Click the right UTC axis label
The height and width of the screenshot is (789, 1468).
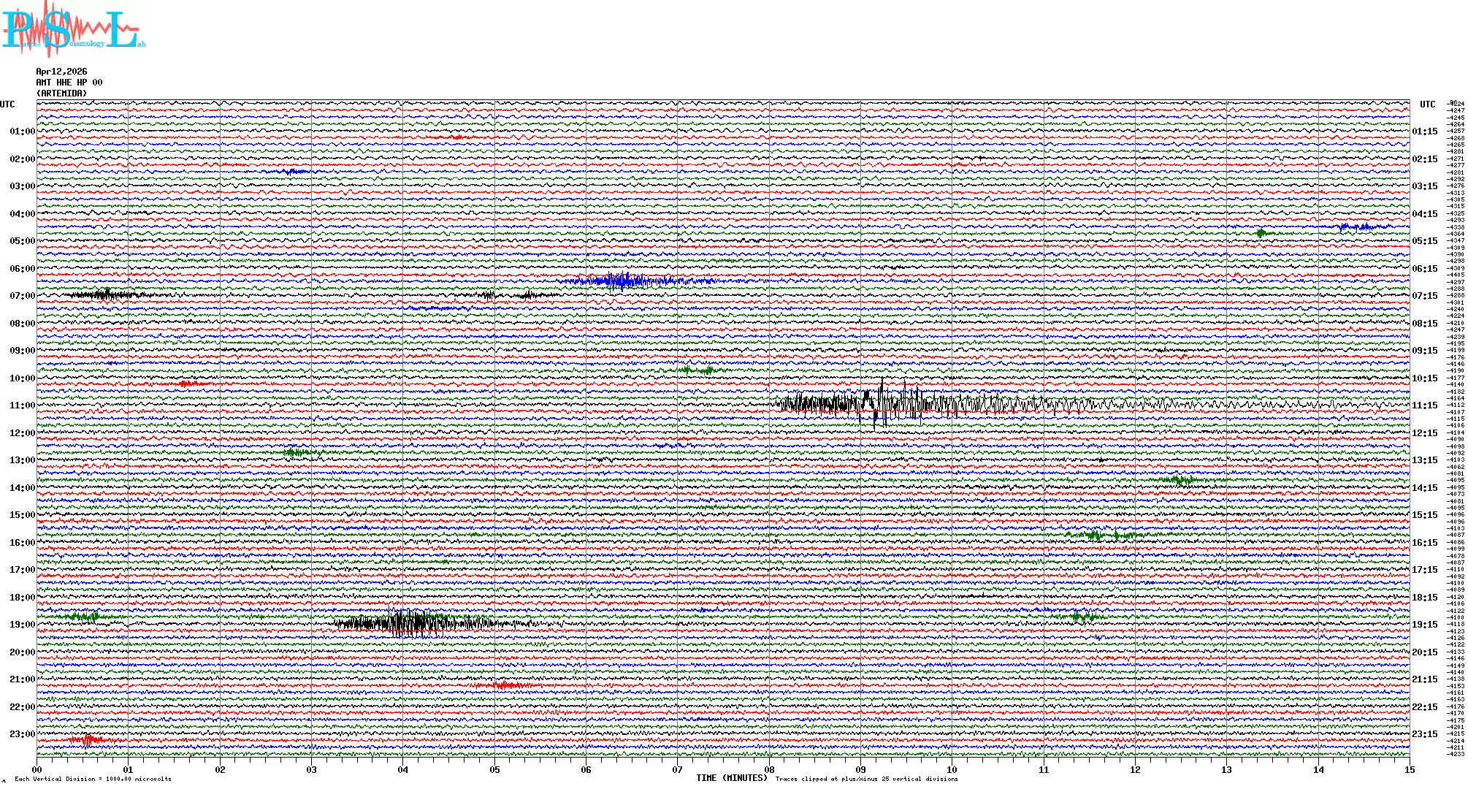[1427, 104]
